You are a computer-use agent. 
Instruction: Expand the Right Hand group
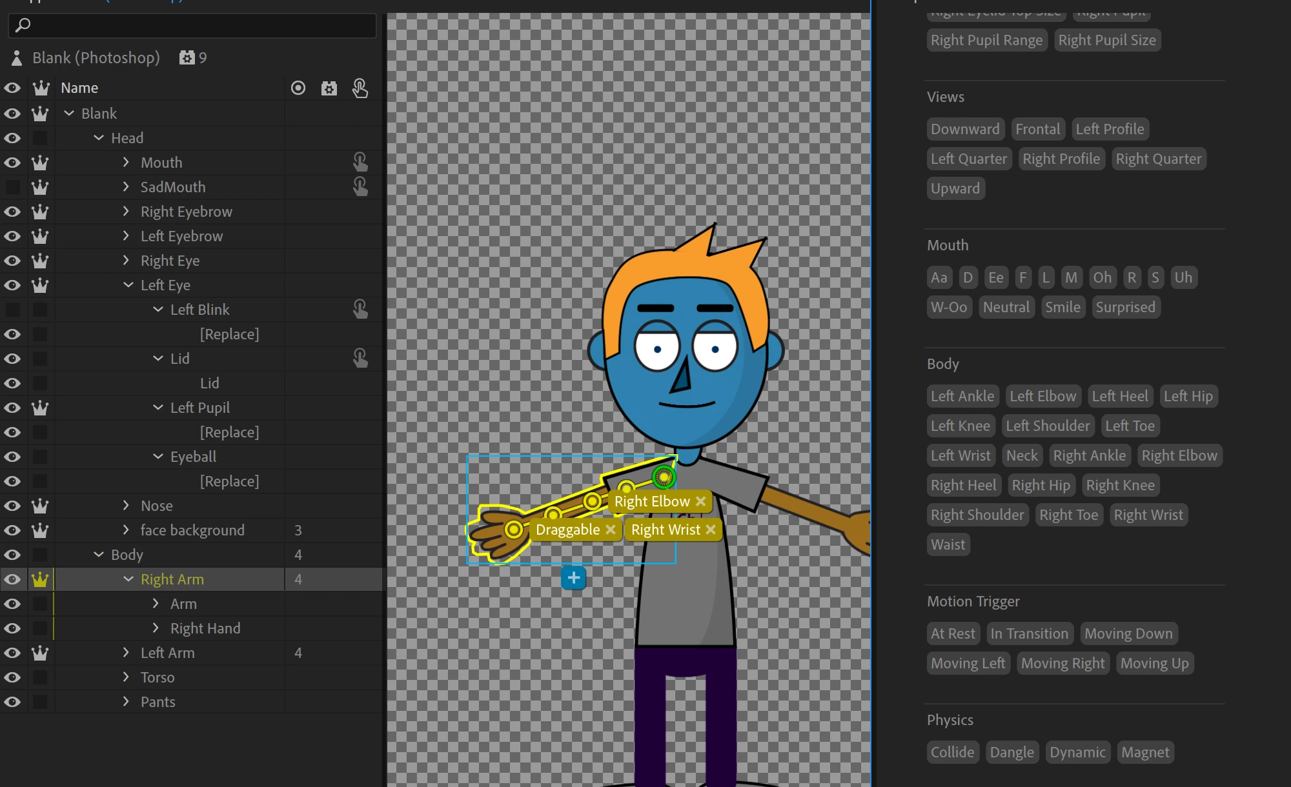pos(156,628)
